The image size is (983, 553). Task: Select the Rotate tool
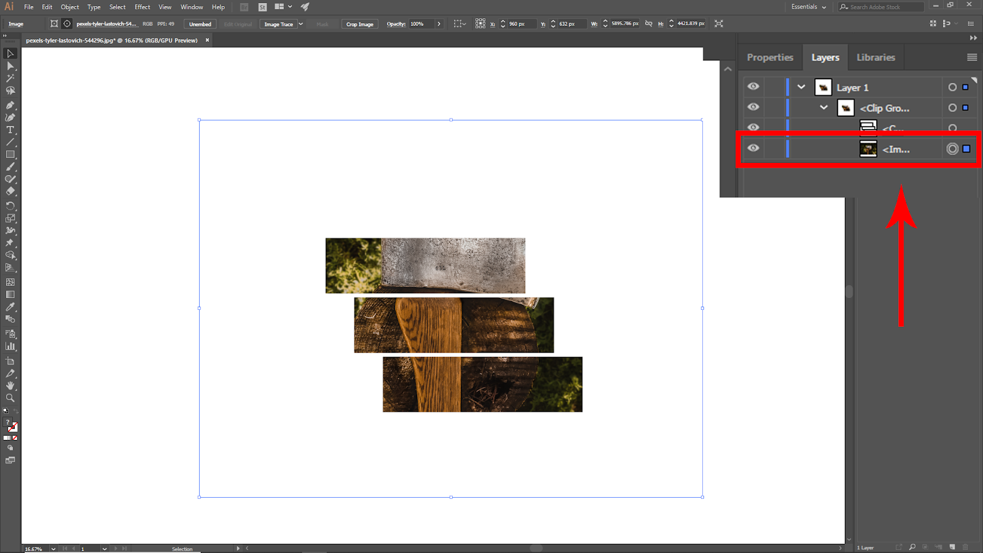(x=10, y=206)
